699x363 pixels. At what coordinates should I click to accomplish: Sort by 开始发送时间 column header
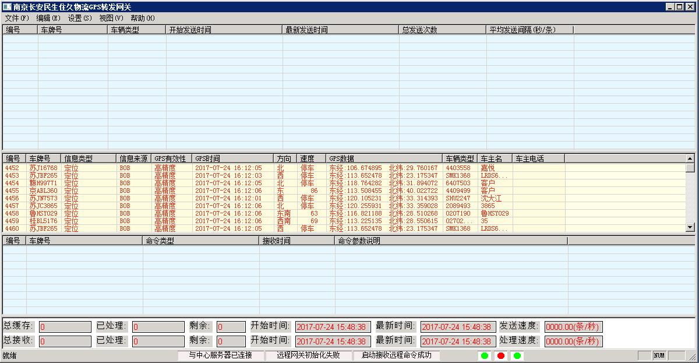pos(224,30)
